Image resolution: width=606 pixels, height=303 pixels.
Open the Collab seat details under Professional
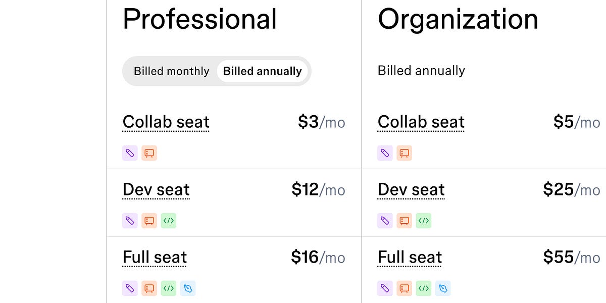[x=166, y=122]
